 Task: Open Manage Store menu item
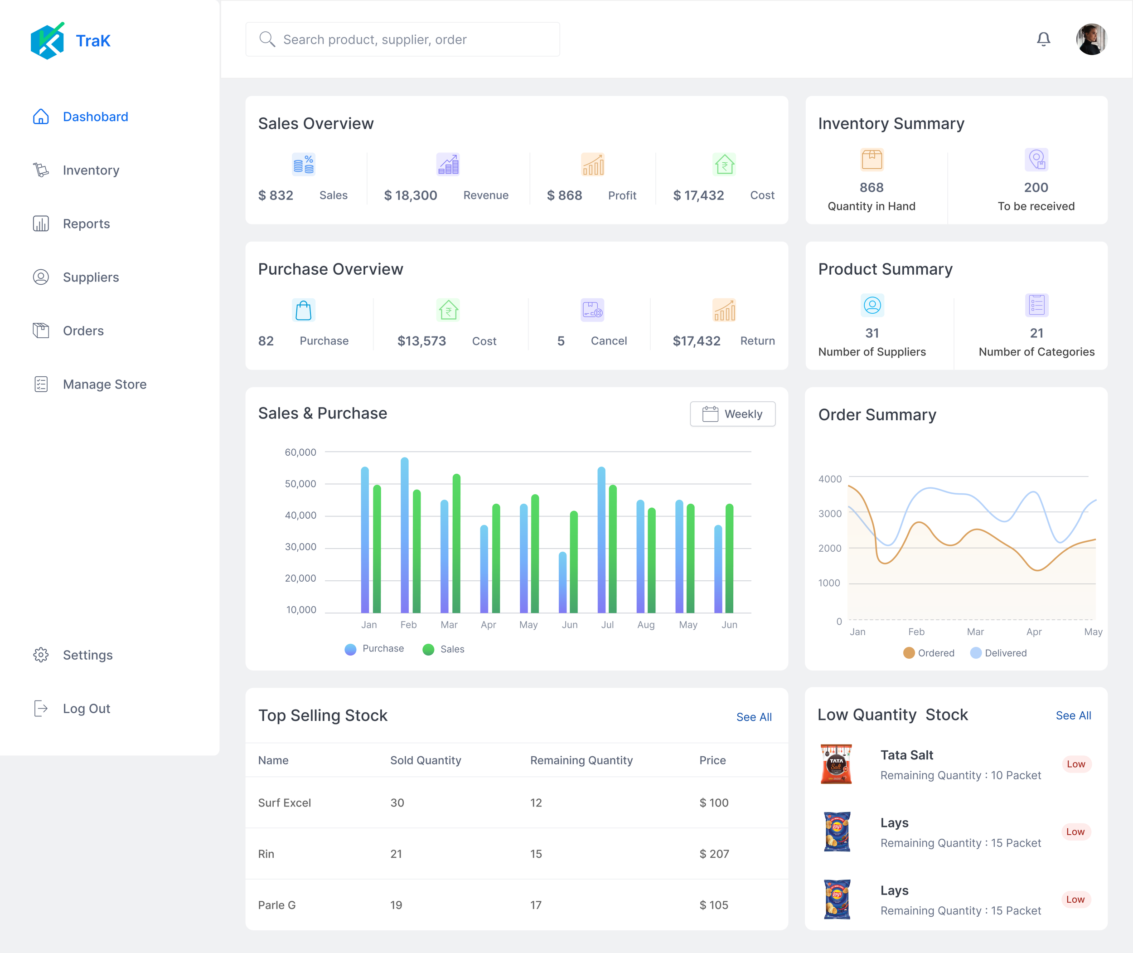click(x=104, y=384)
